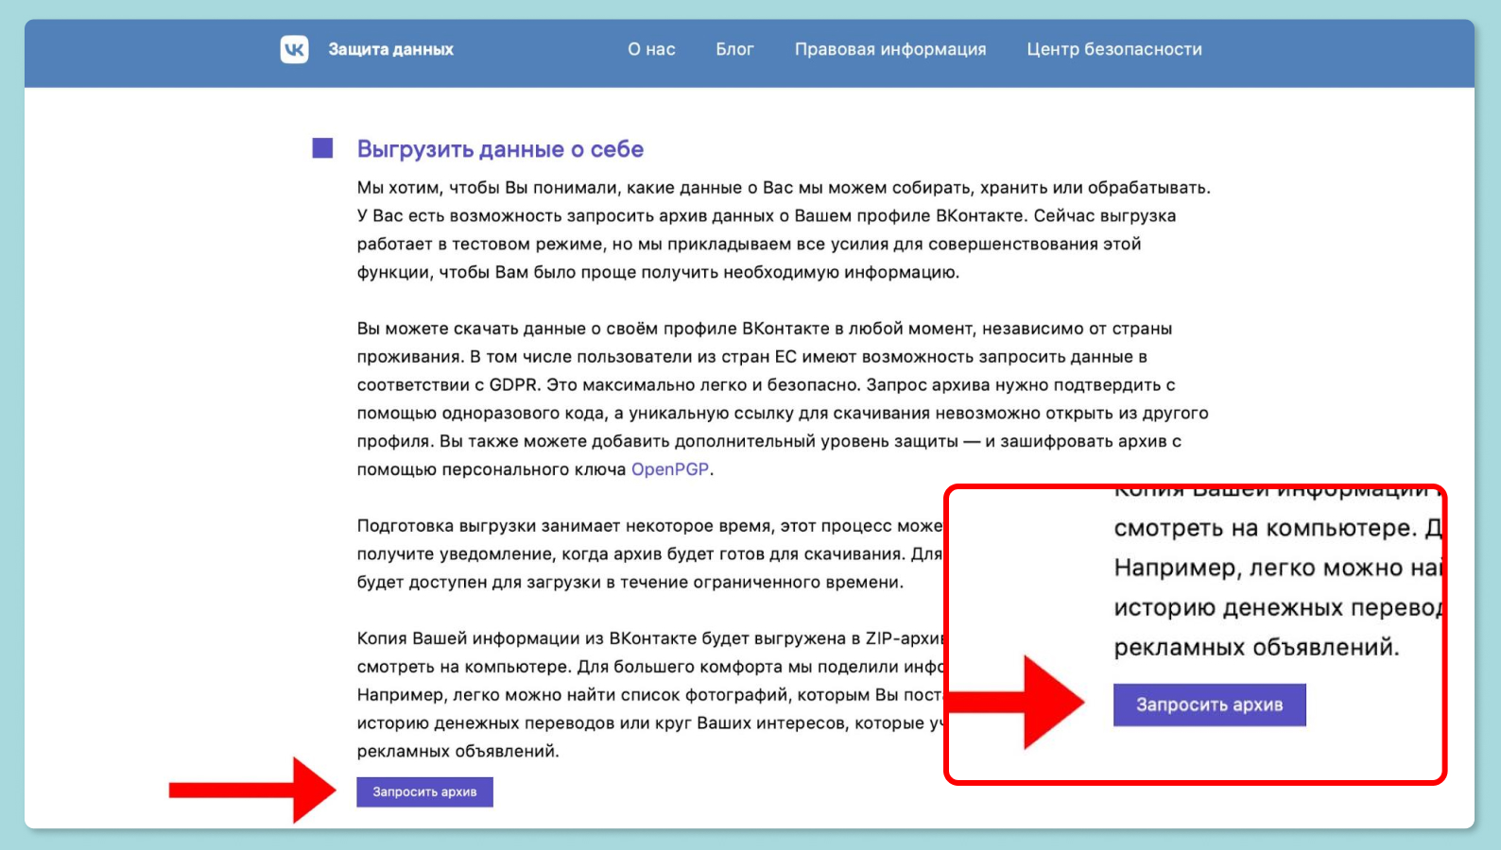Click the VK logo icon
Viewport: 1501px width, 850px height.
[294, 49]
